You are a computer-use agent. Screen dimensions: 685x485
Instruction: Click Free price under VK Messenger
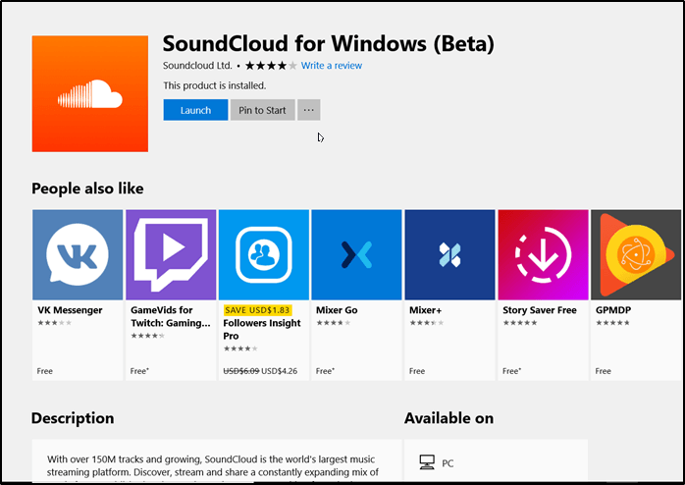44,371
